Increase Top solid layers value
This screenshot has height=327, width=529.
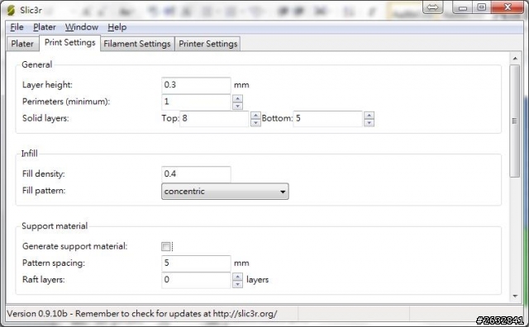[x=255, y=115]
